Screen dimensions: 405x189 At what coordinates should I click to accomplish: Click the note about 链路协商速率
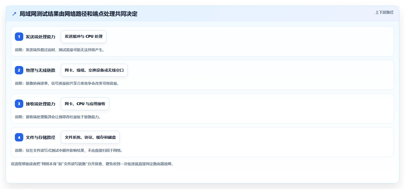point(67,83)
